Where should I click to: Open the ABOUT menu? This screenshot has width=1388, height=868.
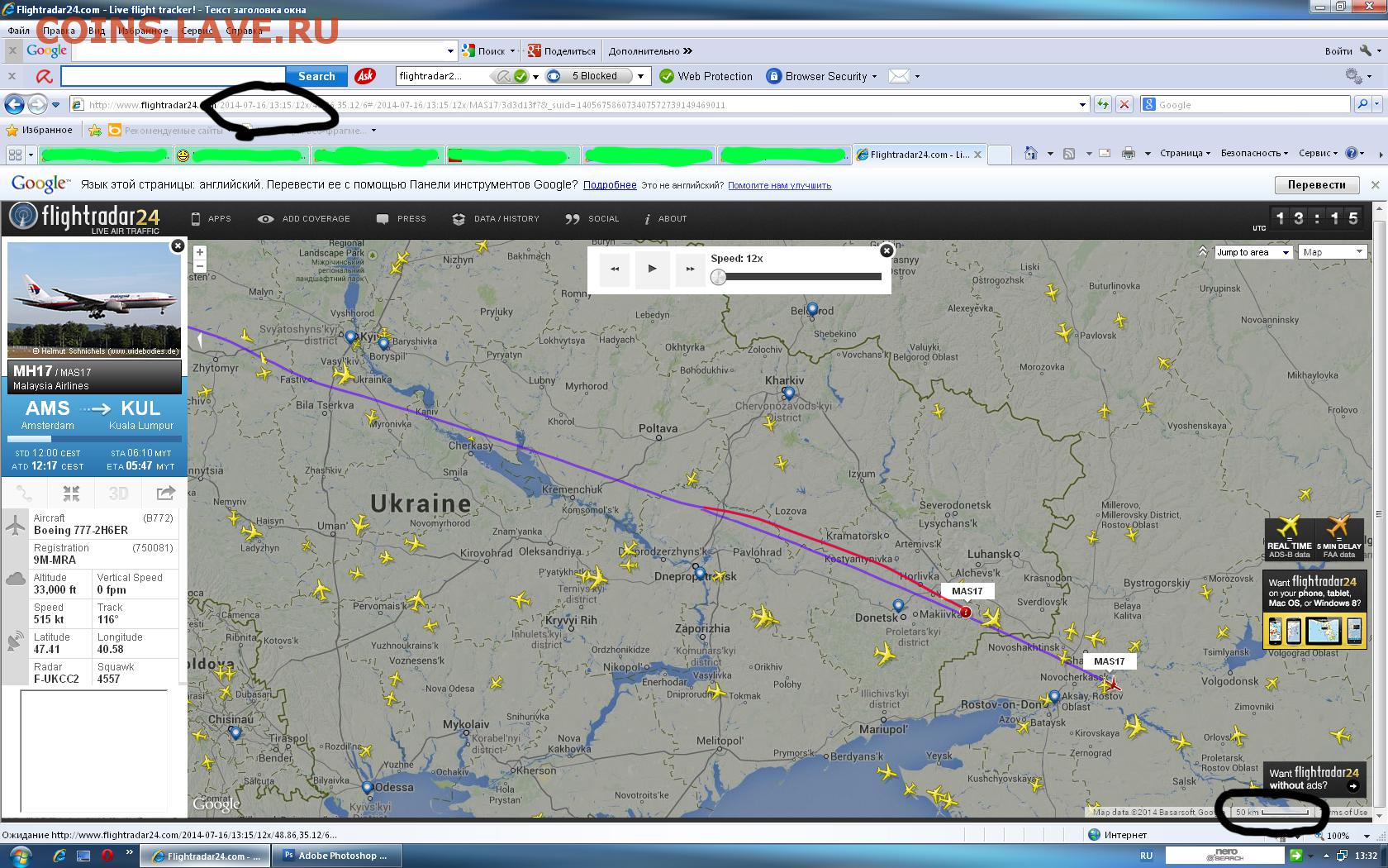pos(665,219)
